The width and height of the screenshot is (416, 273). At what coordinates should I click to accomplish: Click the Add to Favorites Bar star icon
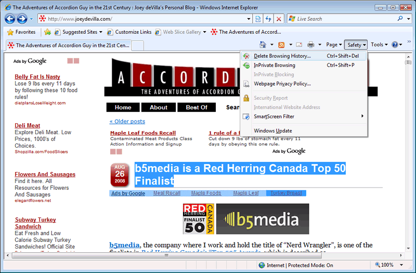pyautogui.click(x=48, y=32)
